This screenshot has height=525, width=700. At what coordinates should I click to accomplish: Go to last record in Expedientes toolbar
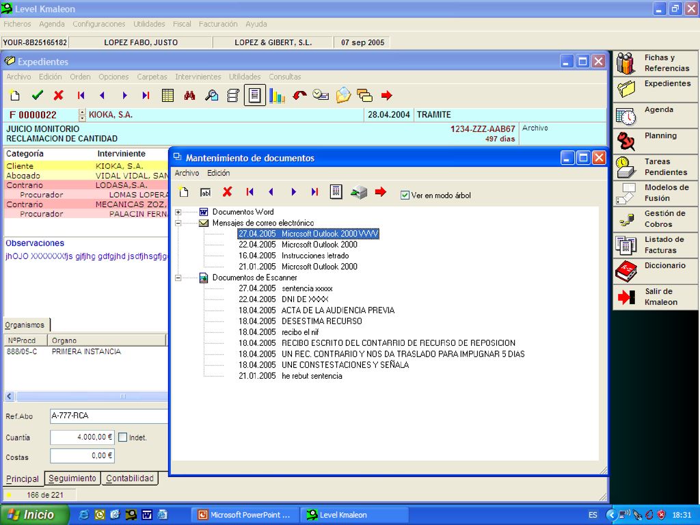pyautogui.click(x=146, y=95)
